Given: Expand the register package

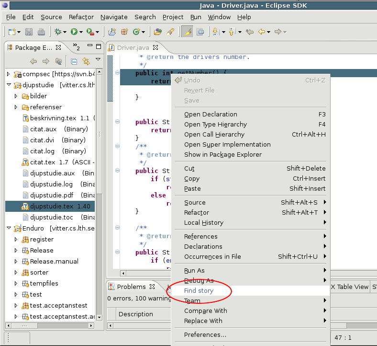Looking at the screenshot, I should [16, 239].
